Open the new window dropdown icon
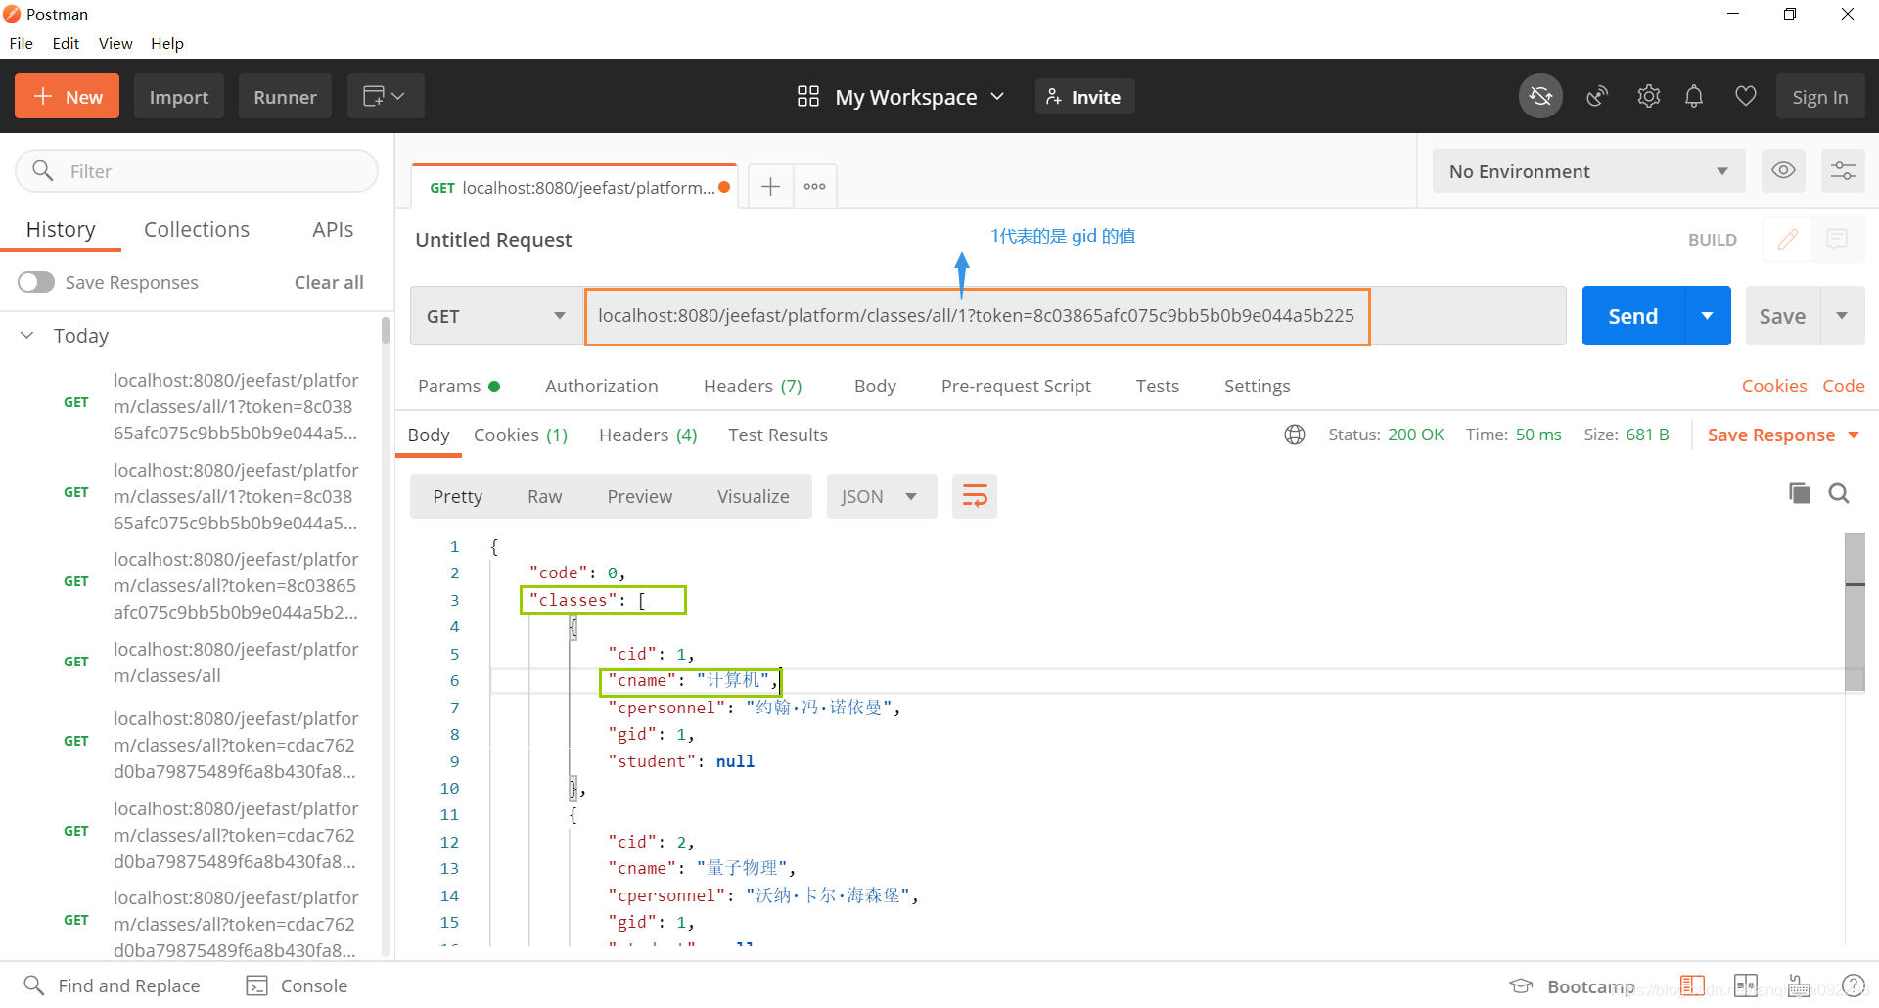This screenshot has width=1879, height=1008. click(x=385, y=96)
